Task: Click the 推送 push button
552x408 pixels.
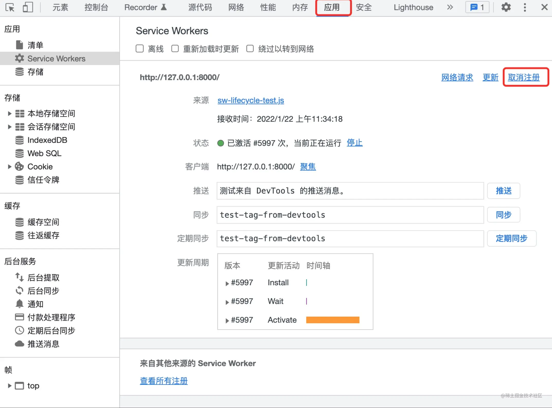Action: coord(504,191)
